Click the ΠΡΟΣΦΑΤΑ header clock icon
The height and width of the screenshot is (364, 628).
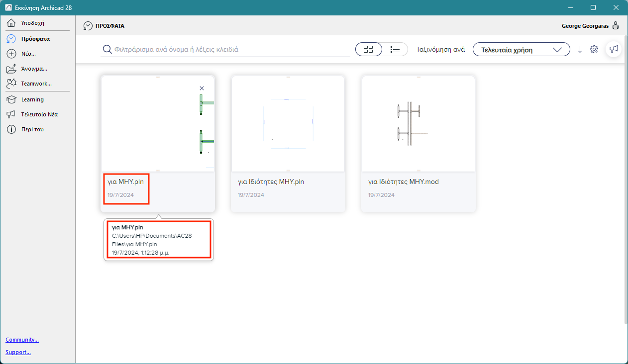tap(88, 26)
